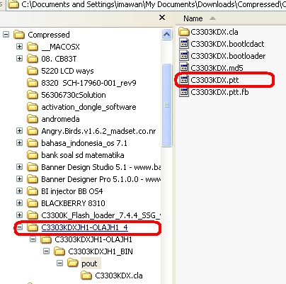Select 'bank soal sd matematika' tree label

(x=83, y=155)
